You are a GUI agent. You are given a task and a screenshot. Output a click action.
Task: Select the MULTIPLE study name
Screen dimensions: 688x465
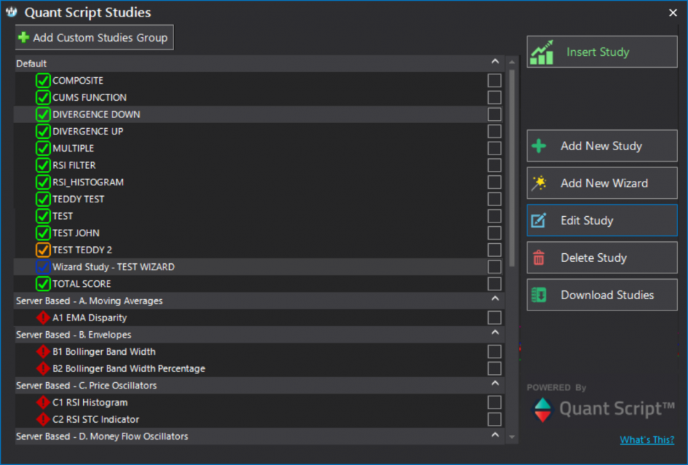coord(73,148)
